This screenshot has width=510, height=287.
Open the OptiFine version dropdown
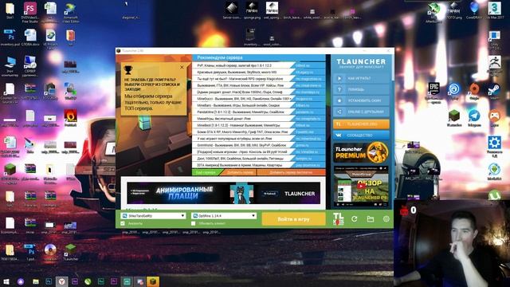[x=224, y=216]
